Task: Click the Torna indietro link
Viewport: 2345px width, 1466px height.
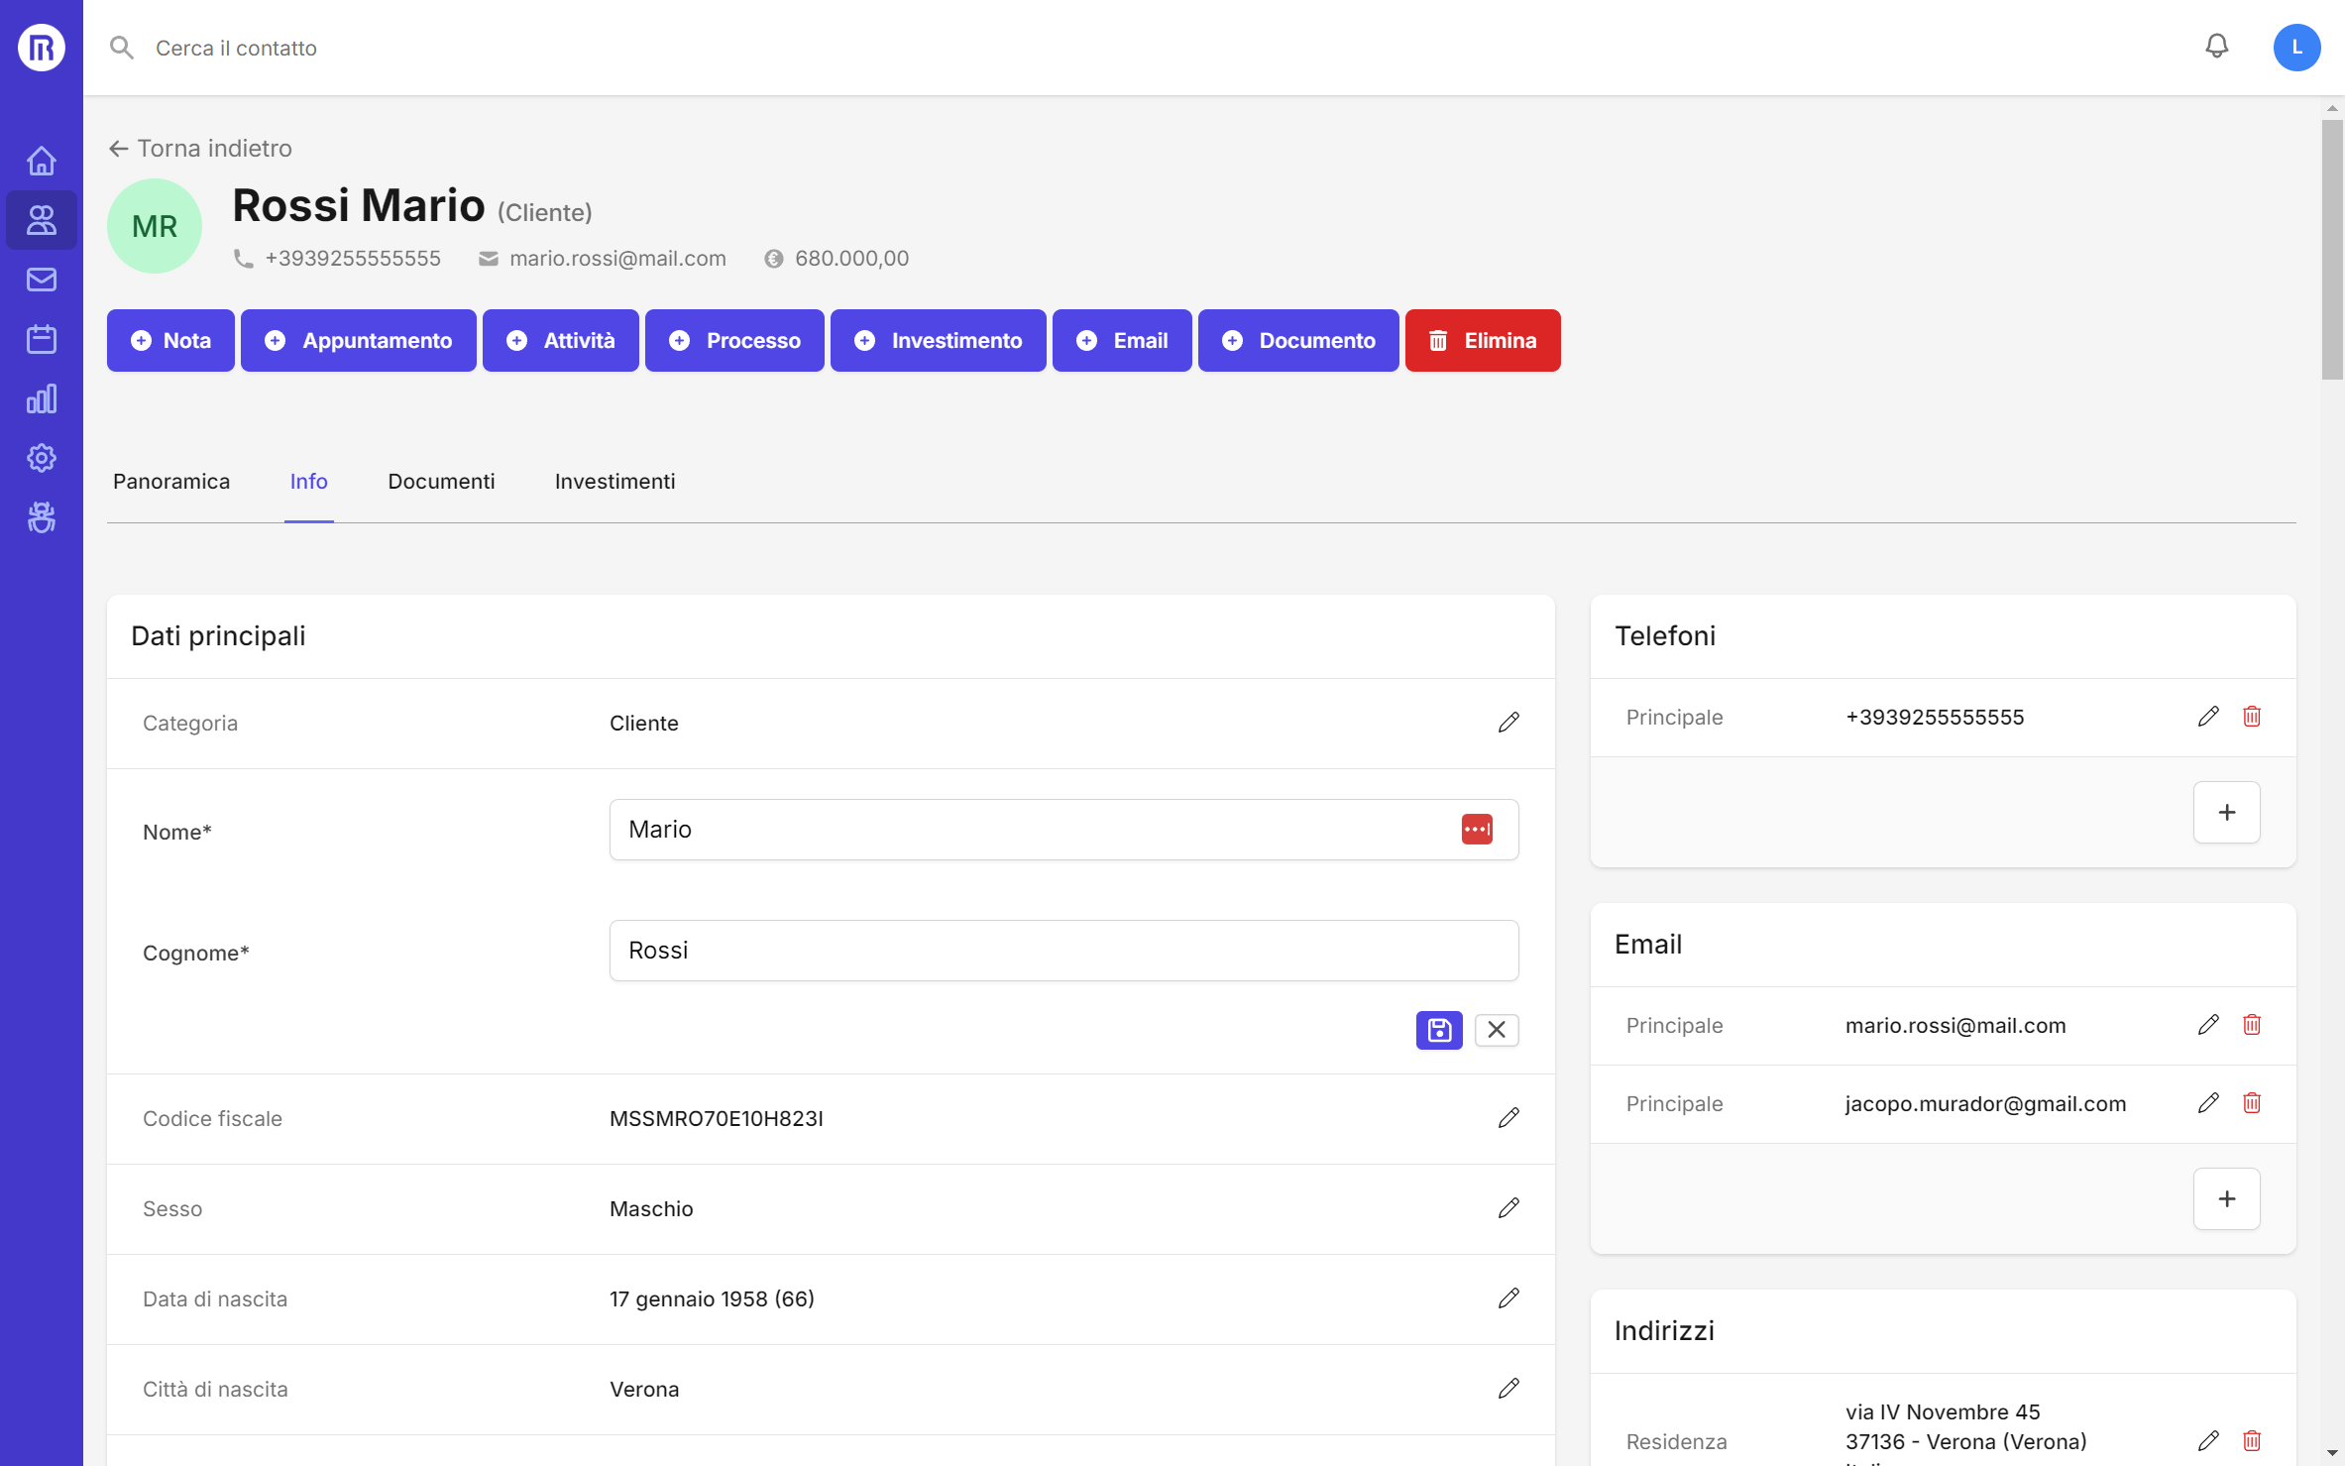Action: tap(199, 148)
